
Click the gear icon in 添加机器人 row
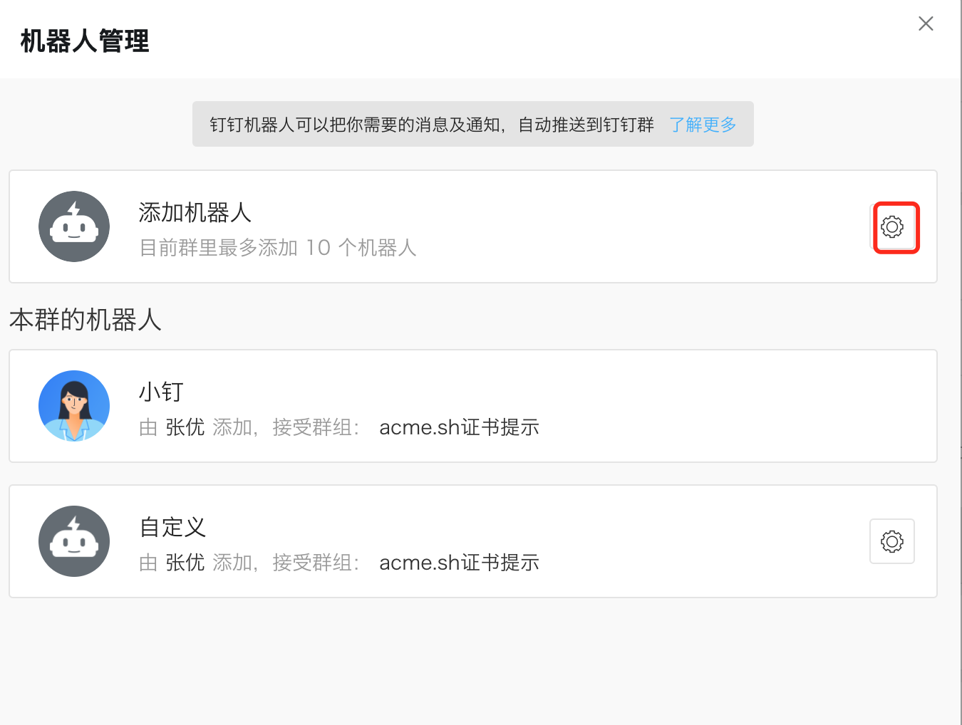892,227
